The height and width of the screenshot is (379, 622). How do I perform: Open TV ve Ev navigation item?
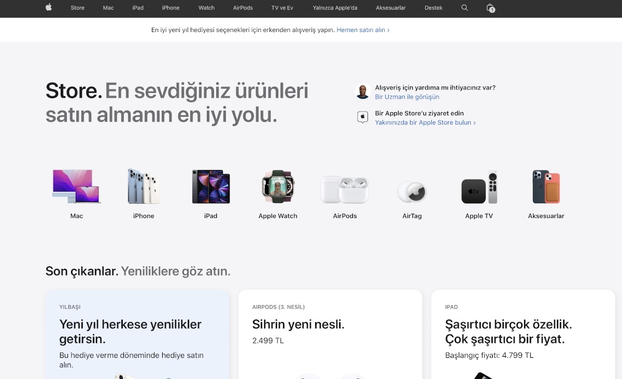point(282,8)
